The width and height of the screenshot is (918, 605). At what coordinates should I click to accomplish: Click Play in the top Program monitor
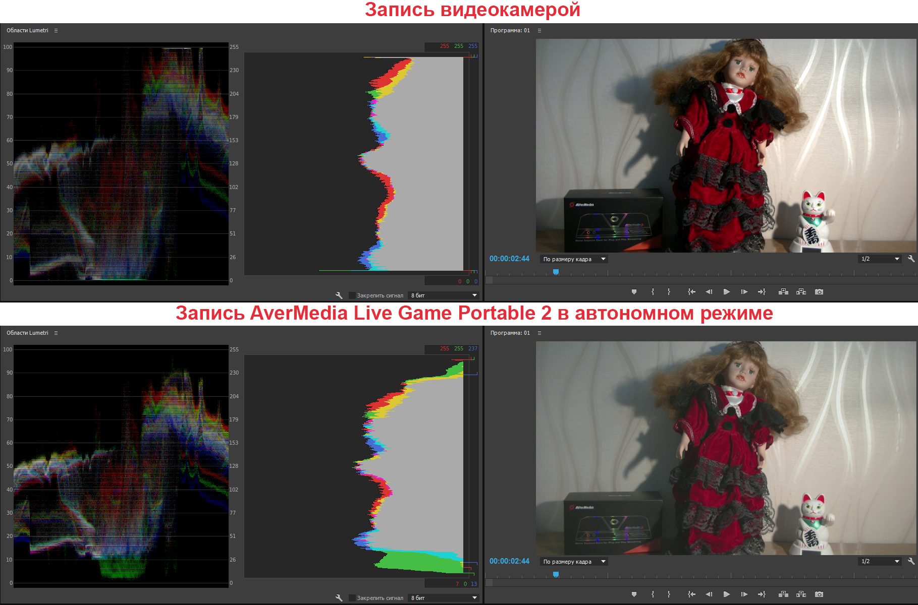pyautogui.click(x=726, y=292)
